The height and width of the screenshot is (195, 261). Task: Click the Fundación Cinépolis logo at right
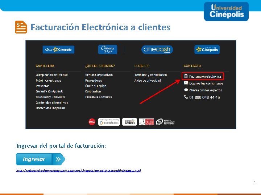[x=207, y=49]
